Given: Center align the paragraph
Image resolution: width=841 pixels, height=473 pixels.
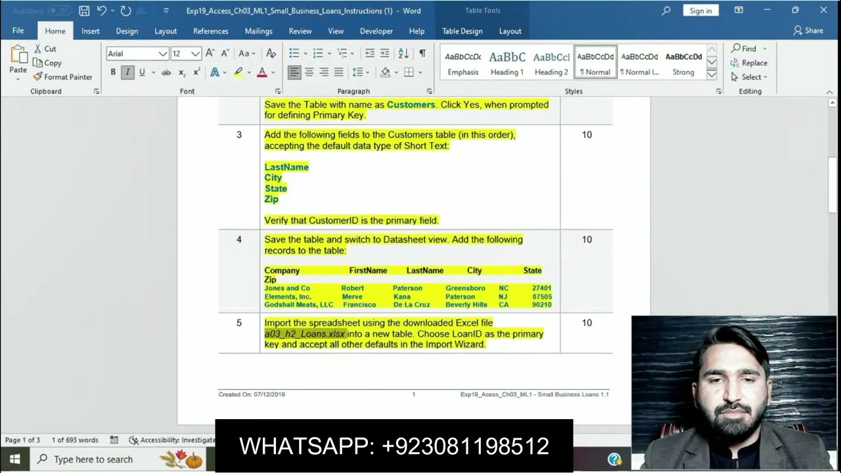Looking at the screenshot, I should tap(309, 72).
